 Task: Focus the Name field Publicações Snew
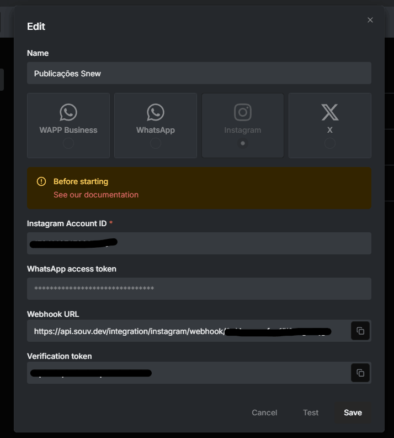click(199, 73)
